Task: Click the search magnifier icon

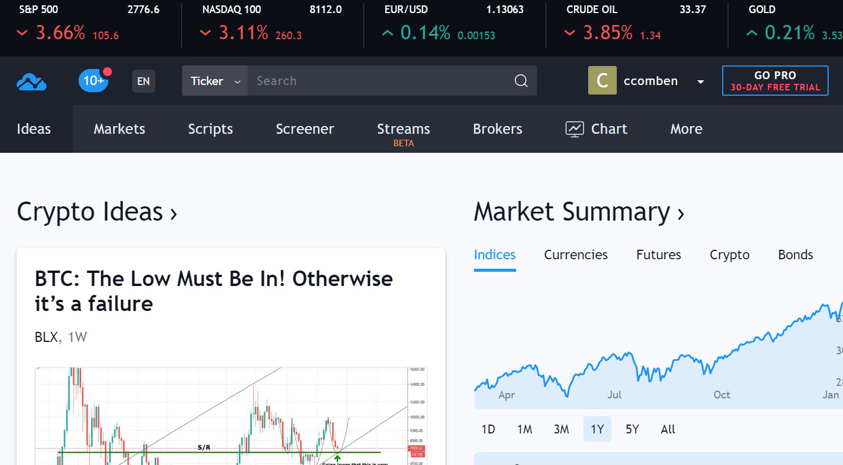Action: [x=520, y=80]
